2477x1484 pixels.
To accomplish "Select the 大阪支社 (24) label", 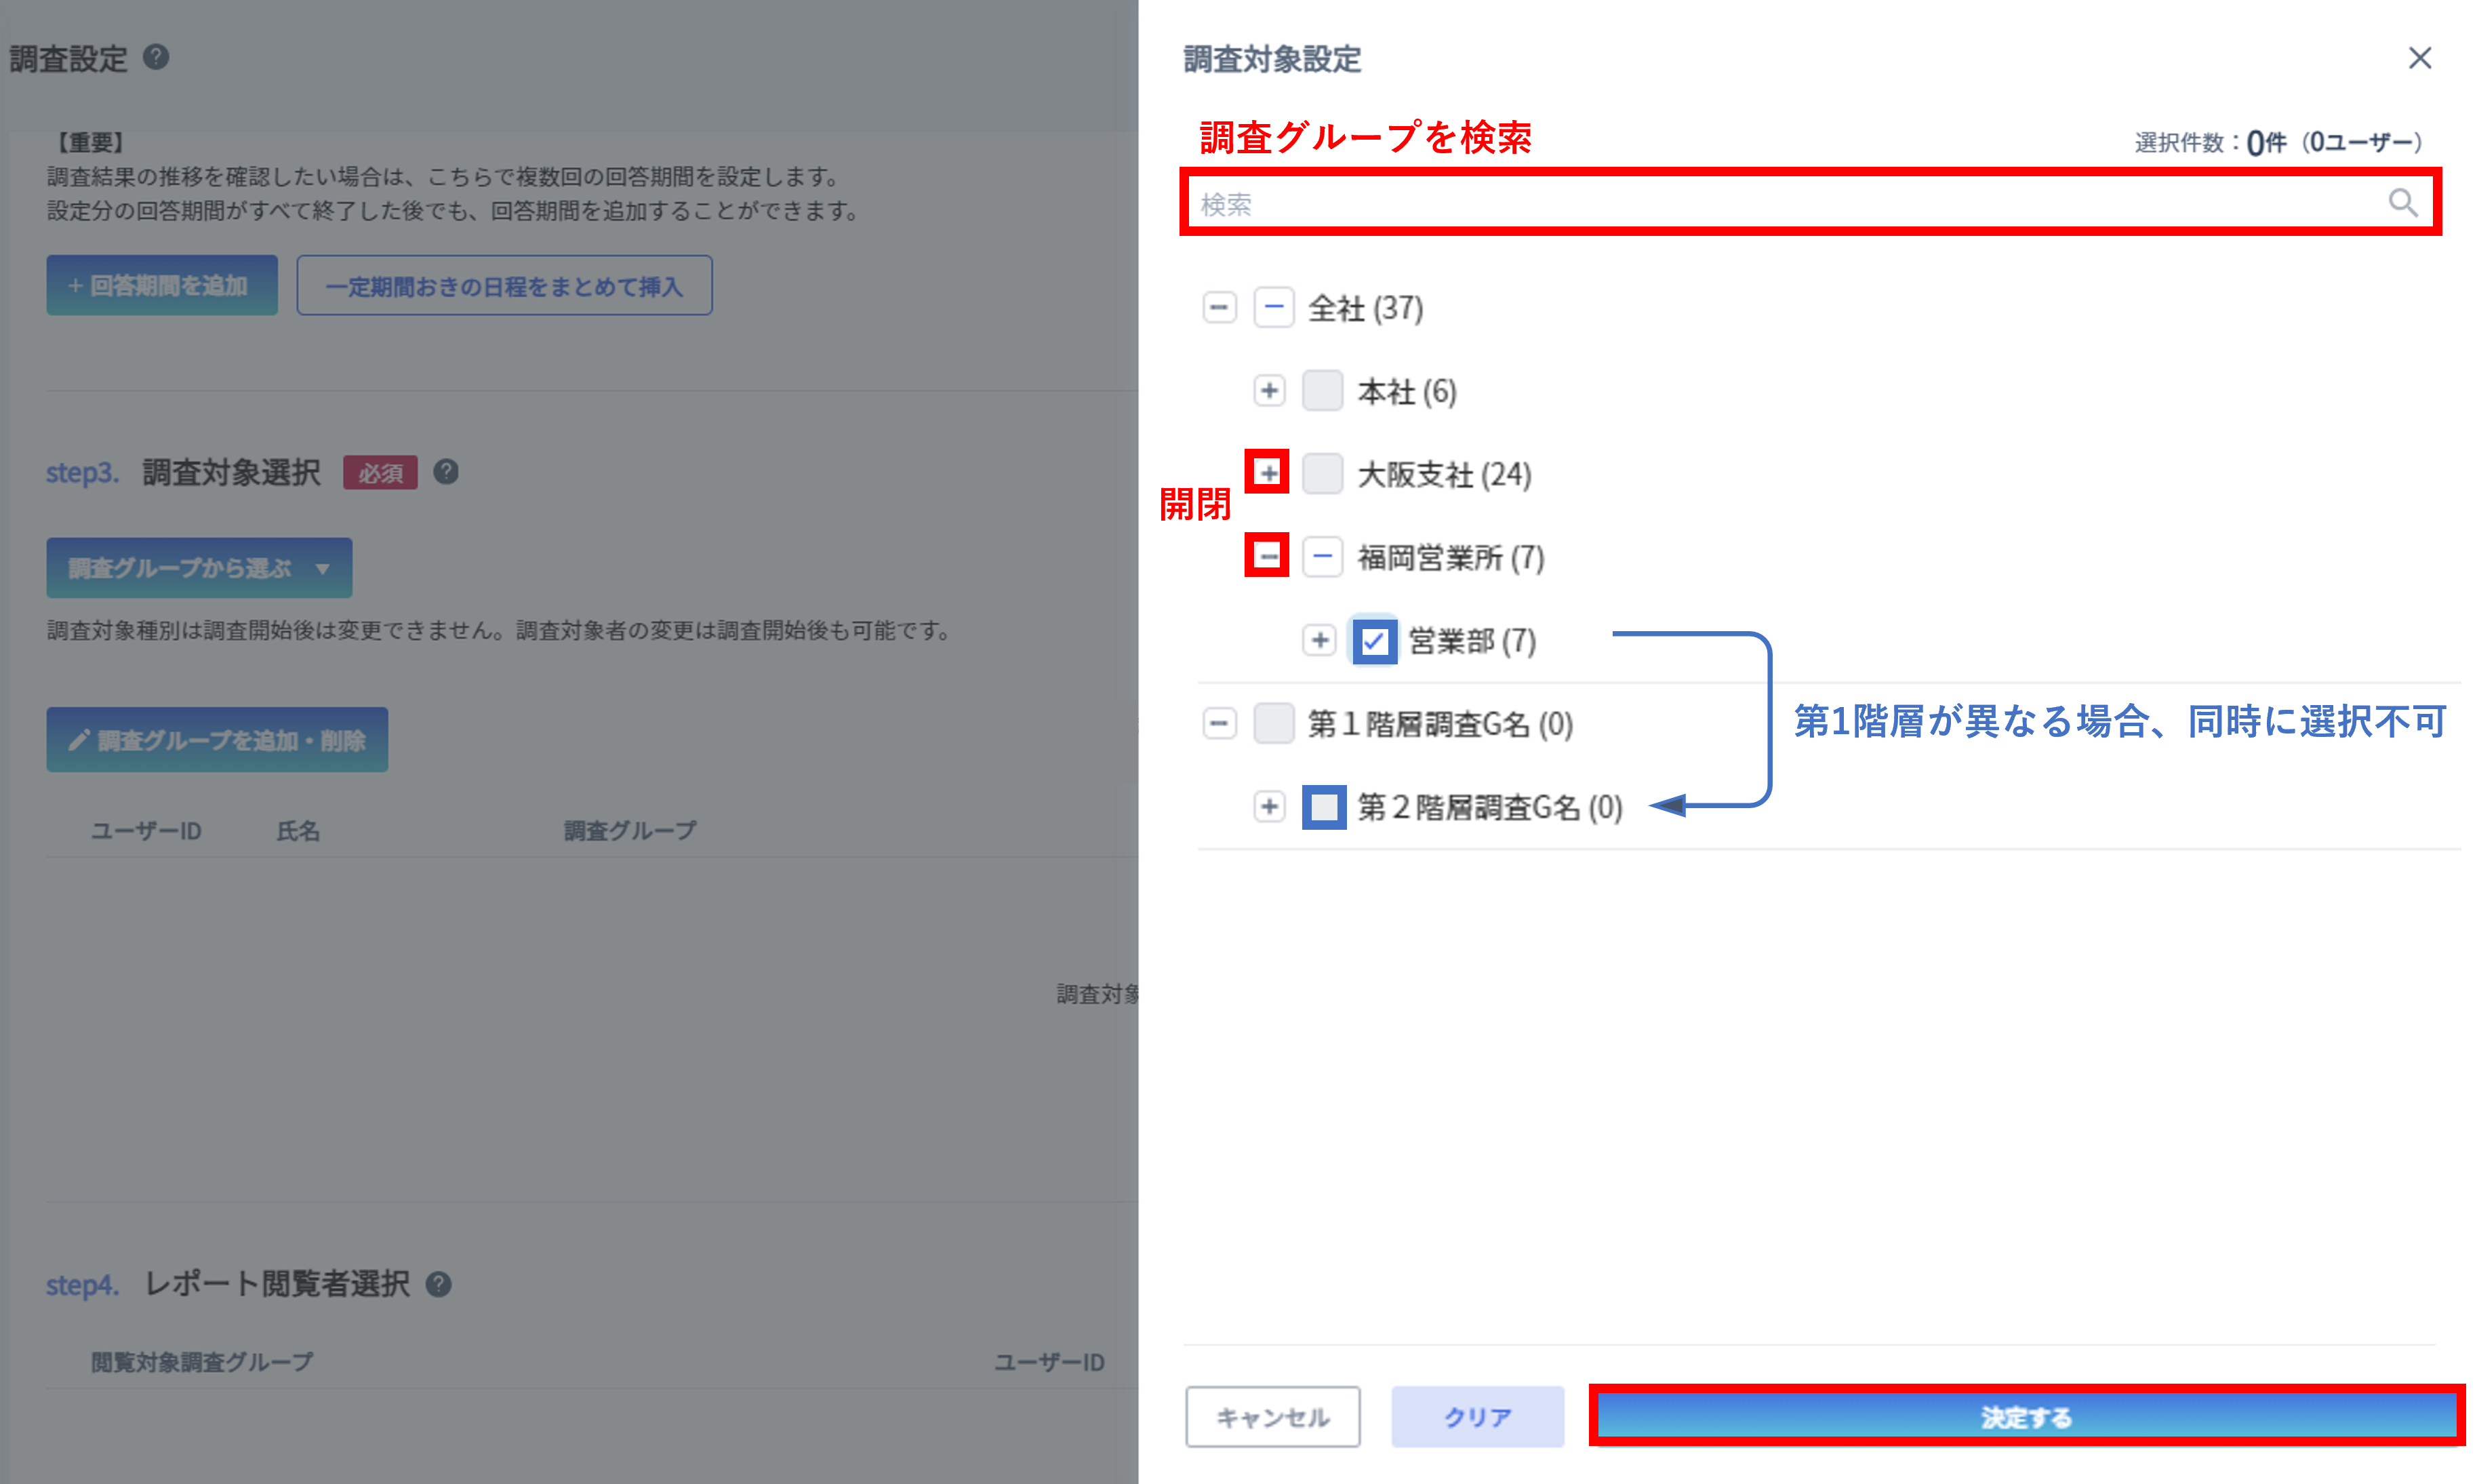I will pos(1445,474).
